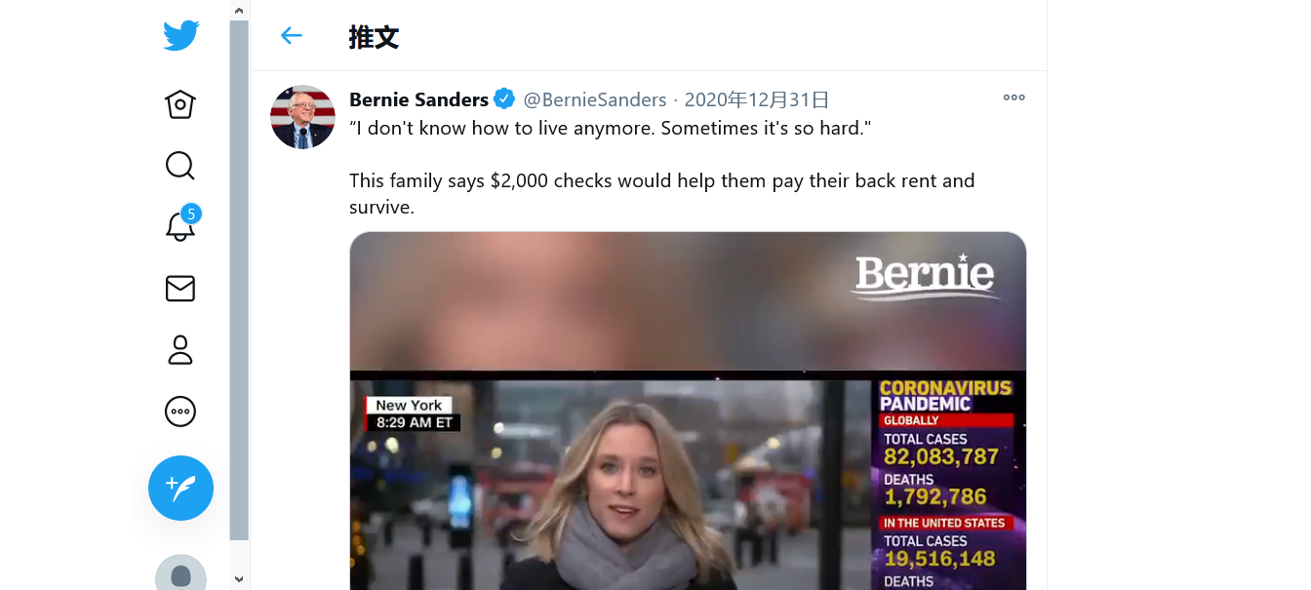1311x590 pixels.
Task: Open the @BernieSanders handle link
Action: pyautogui.click(x=595, y=99)
